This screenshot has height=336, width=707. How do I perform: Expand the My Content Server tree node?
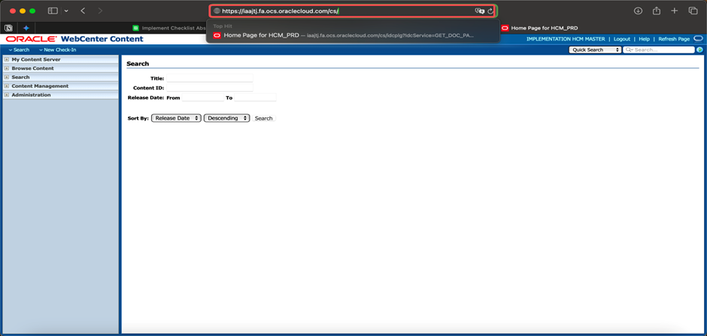pos(7,59)
